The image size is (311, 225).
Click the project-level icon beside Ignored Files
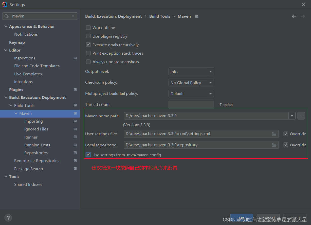75,129
